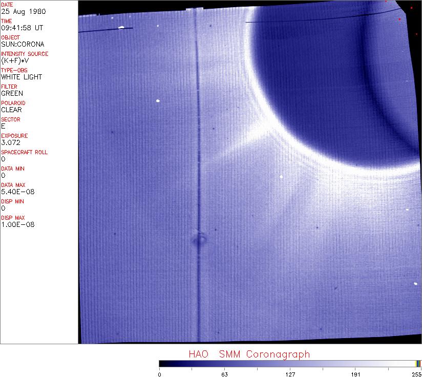Click the bright white spot at upper-left of image
Viewport: 422px width, 377px height.
tap(121, 28)
